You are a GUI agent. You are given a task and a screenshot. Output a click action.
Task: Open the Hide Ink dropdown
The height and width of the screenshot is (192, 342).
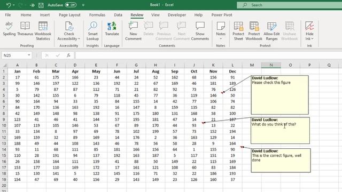[x=309, y=31]
